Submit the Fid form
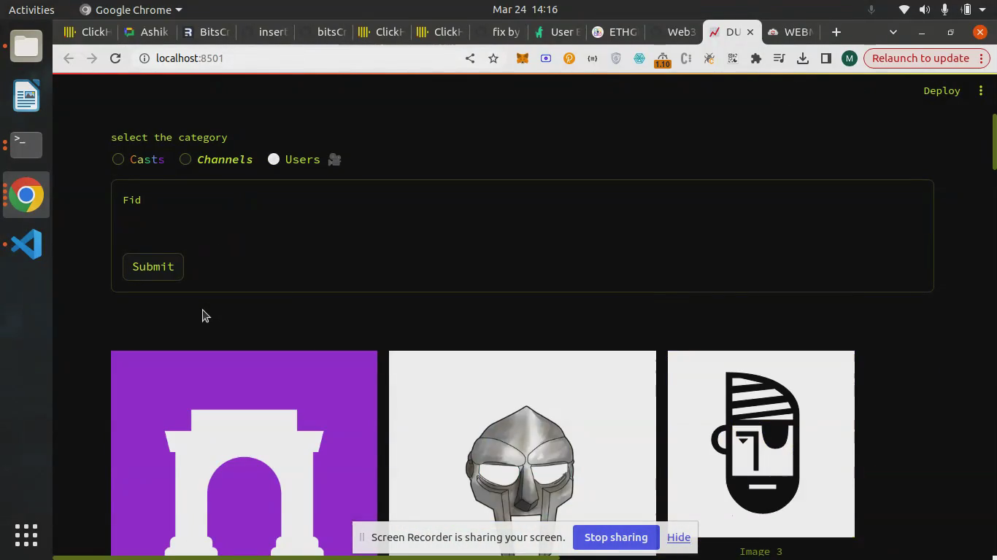 tap(153, 267)
